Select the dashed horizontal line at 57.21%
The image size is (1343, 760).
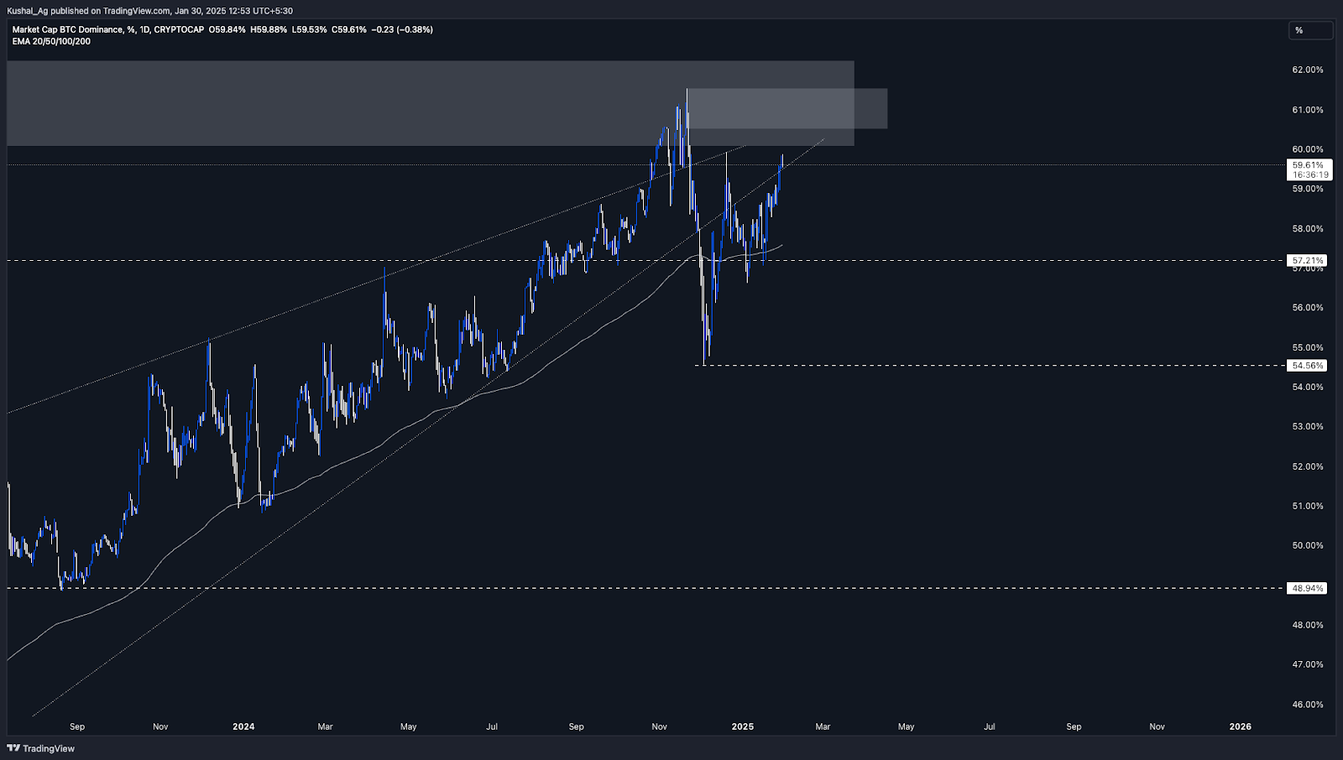[x=645, y=260]
